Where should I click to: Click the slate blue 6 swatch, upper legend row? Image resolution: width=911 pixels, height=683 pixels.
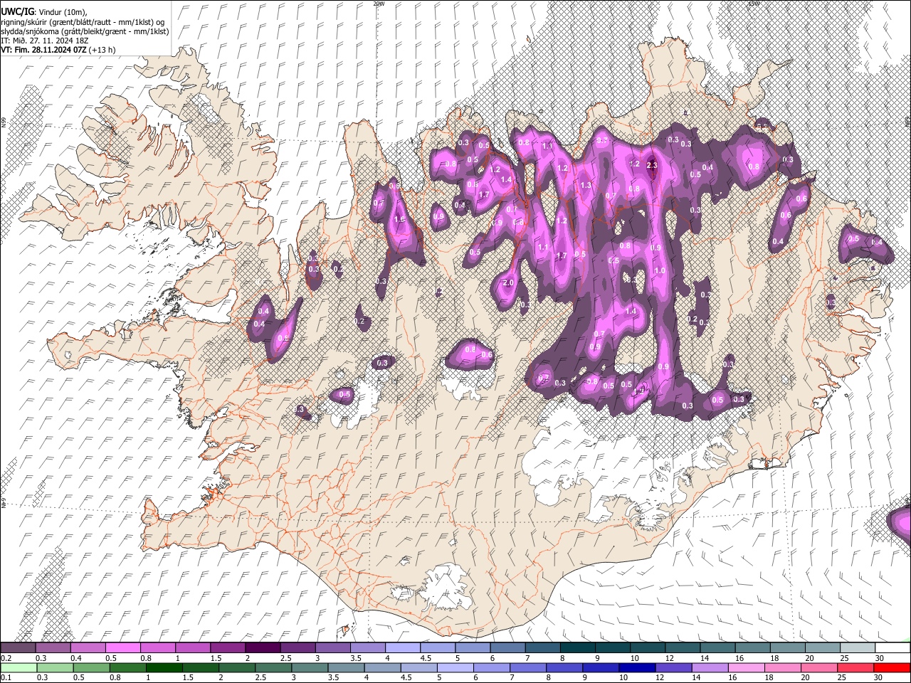(508, 648)
